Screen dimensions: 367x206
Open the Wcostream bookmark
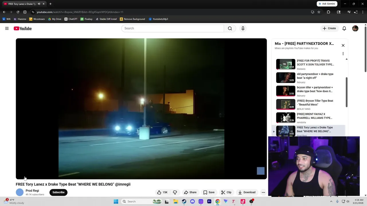37,19
